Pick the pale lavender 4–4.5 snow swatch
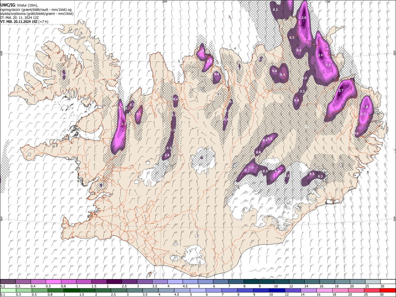This screenshot has height=297, width=396. pyautogui.click(x=175, y=282)
